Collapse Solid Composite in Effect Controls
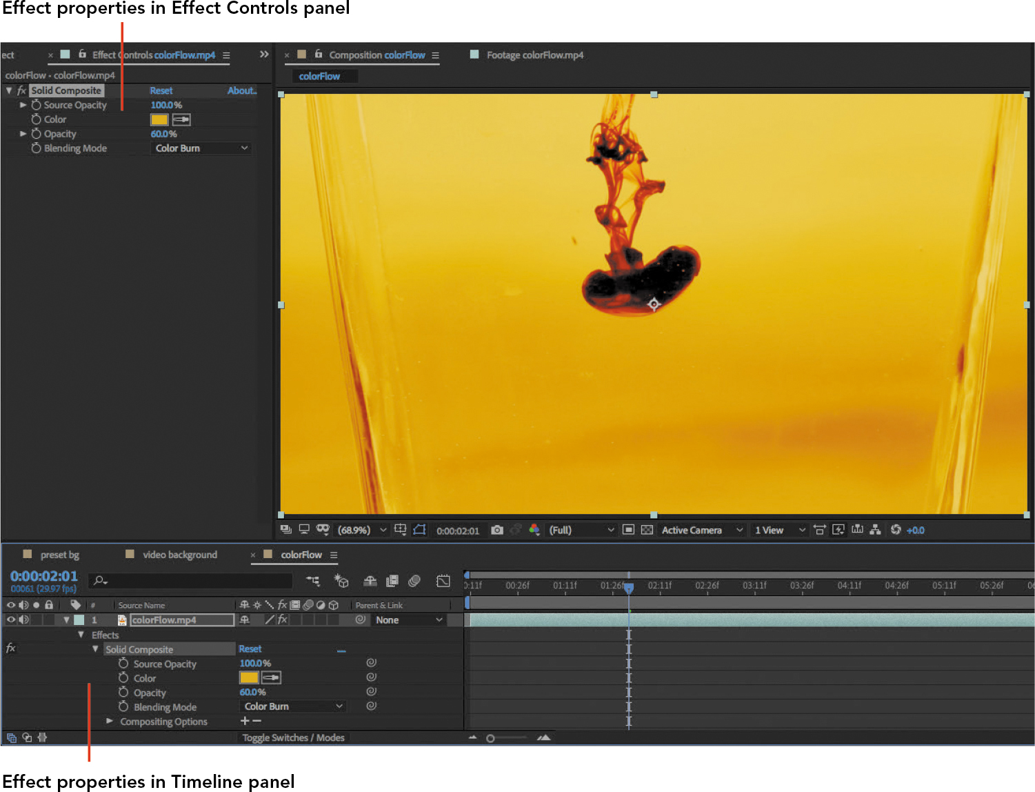Image resolution: width=1035 pixels, height=792 pixels. coord(9,90)
